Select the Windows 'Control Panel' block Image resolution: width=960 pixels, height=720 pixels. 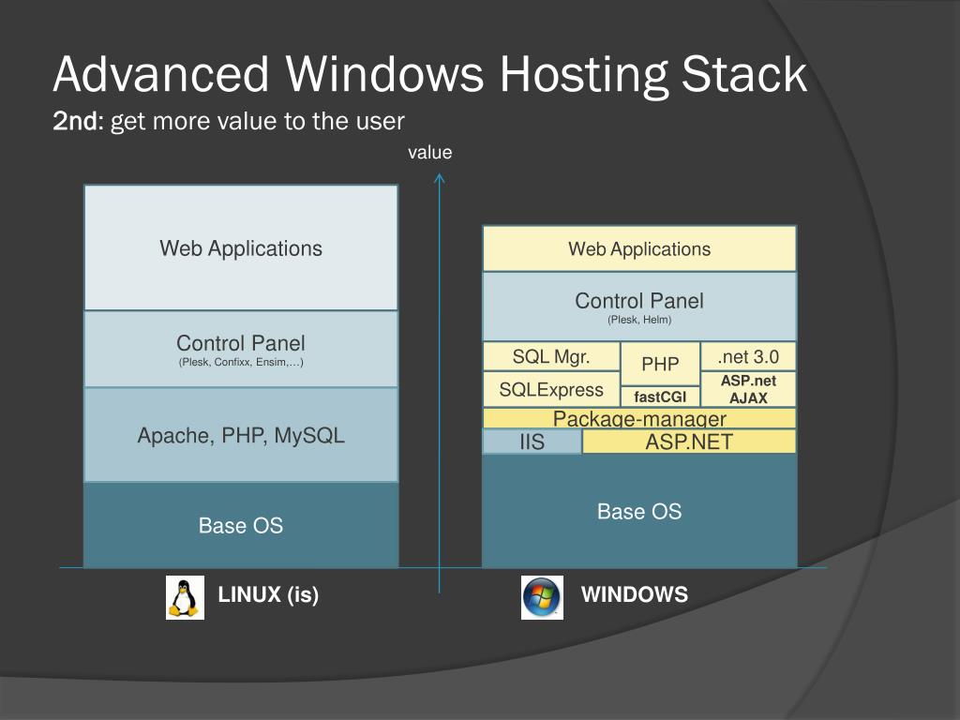639,307
